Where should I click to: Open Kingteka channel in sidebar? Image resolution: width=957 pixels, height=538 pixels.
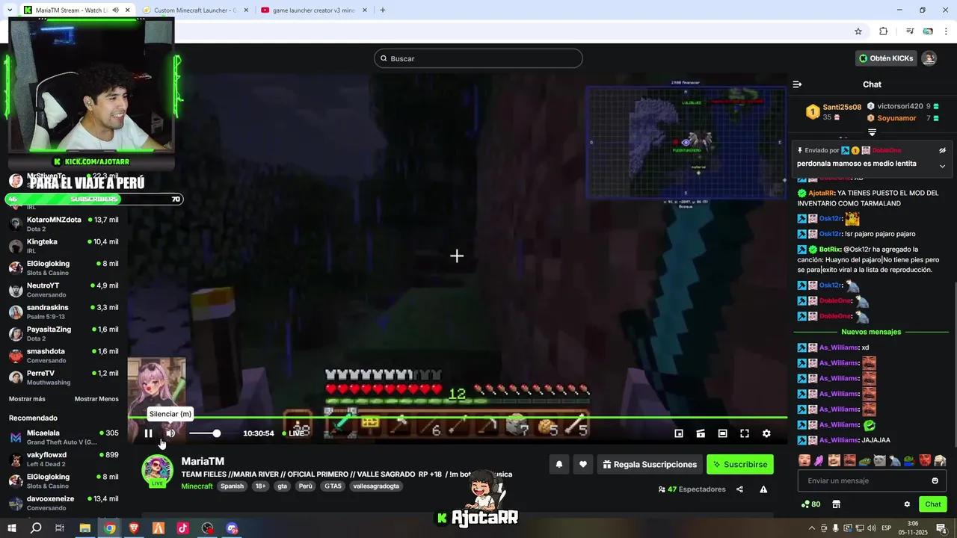(64, 246)
